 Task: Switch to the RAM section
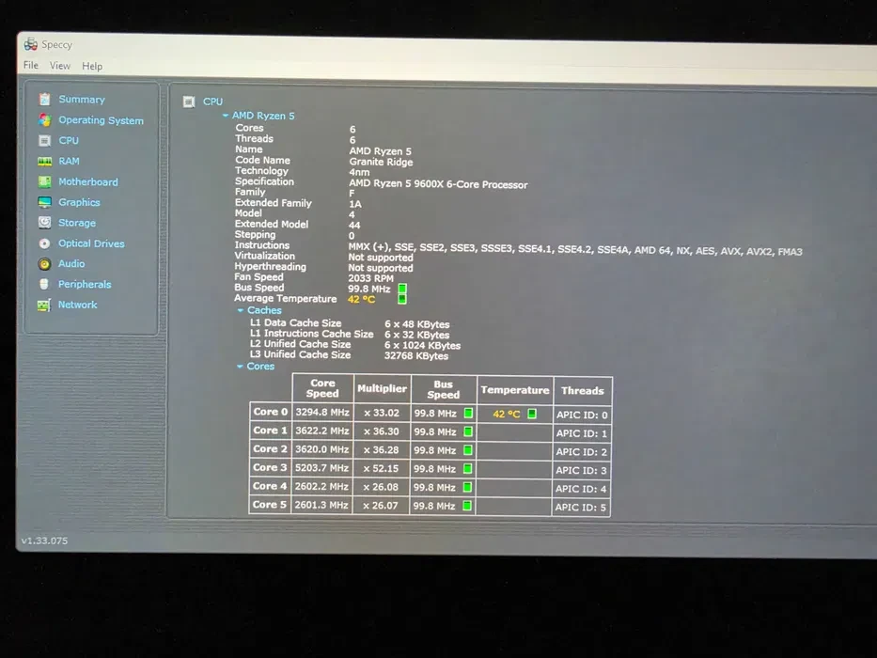(x=69, y=161)
